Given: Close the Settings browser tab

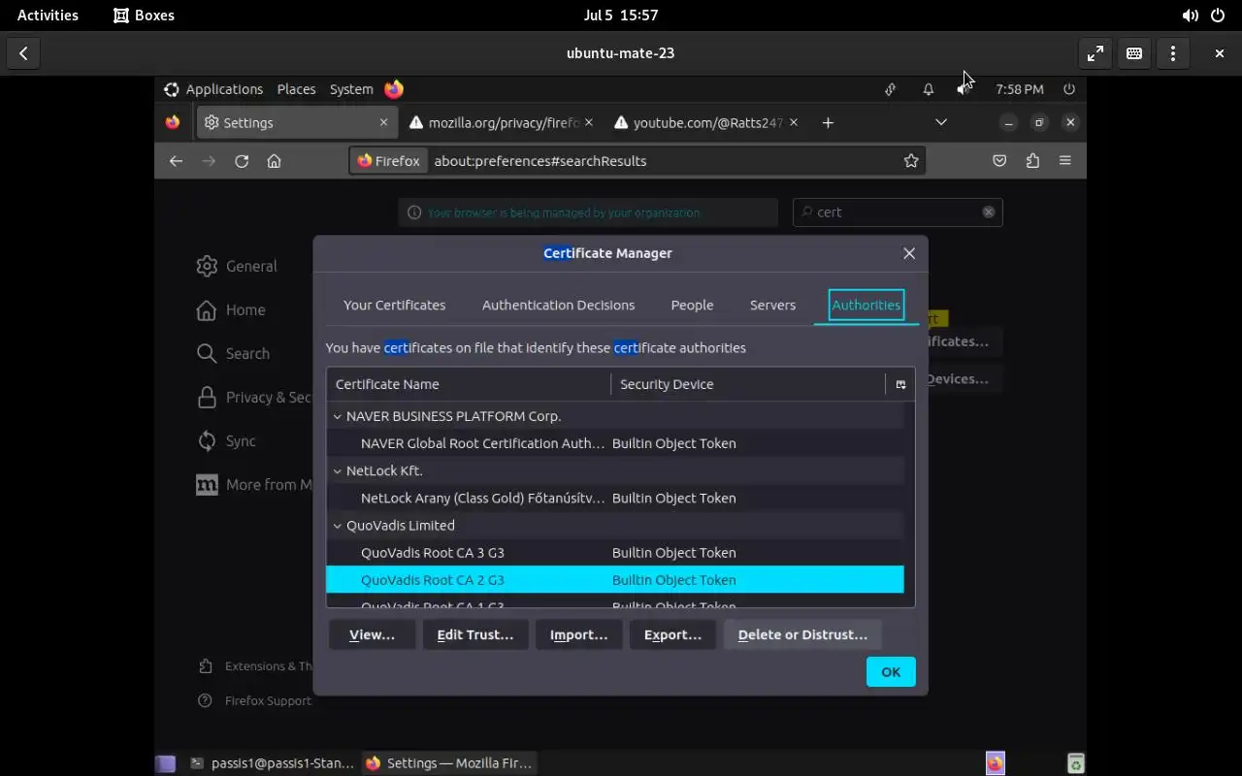Looking at the screenshot, I should 383,122.
